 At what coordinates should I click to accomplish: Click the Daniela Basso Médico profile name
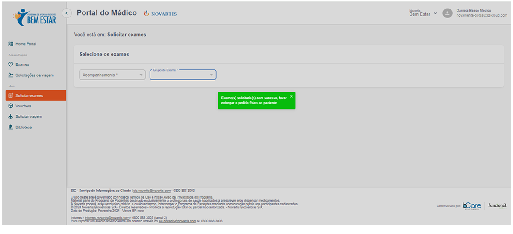[x=474, y=10]
